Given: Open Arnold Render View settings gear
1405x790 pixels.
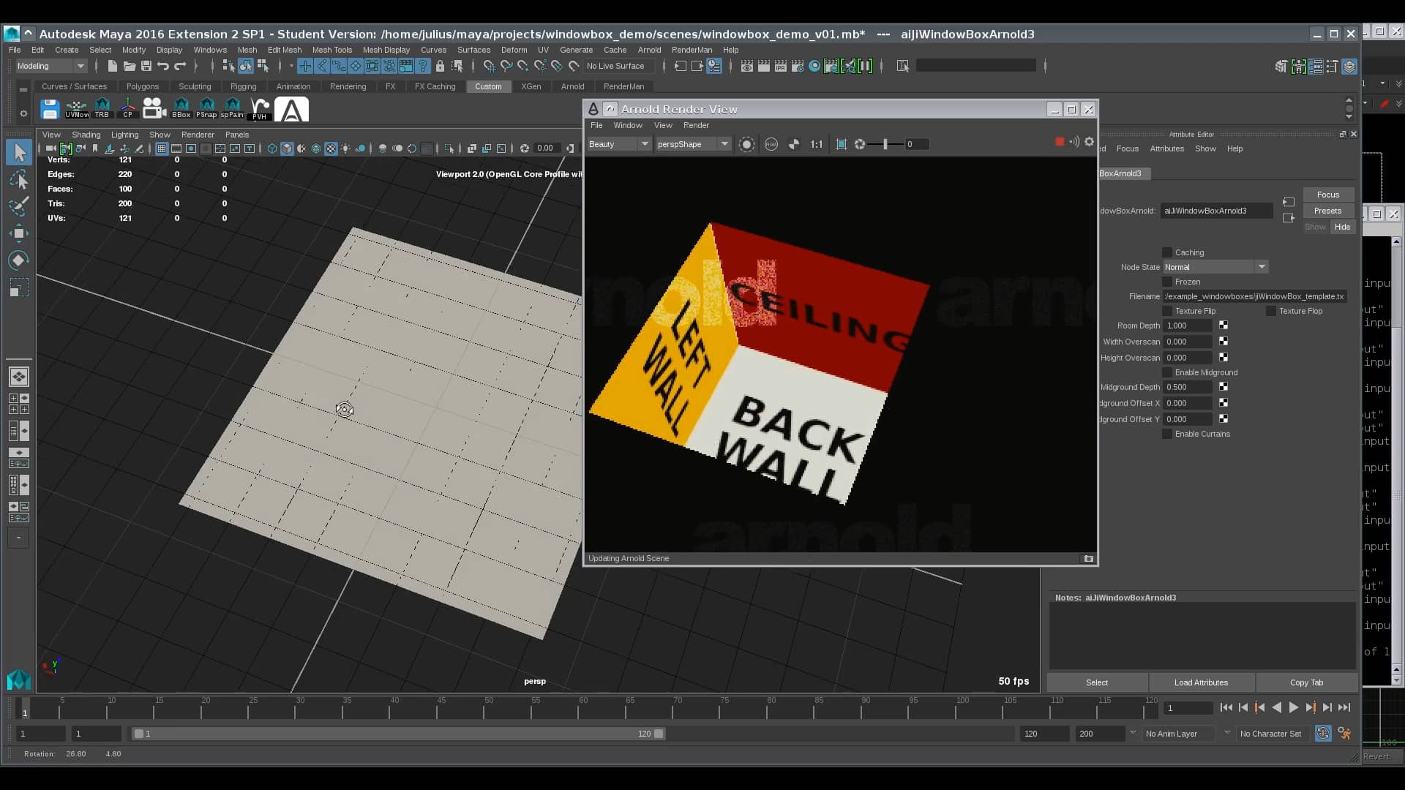Looking at the screenshot, I should (1090, 143).
